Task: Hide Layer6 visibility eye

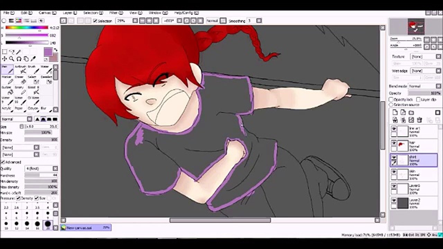Action: point(394,186)
